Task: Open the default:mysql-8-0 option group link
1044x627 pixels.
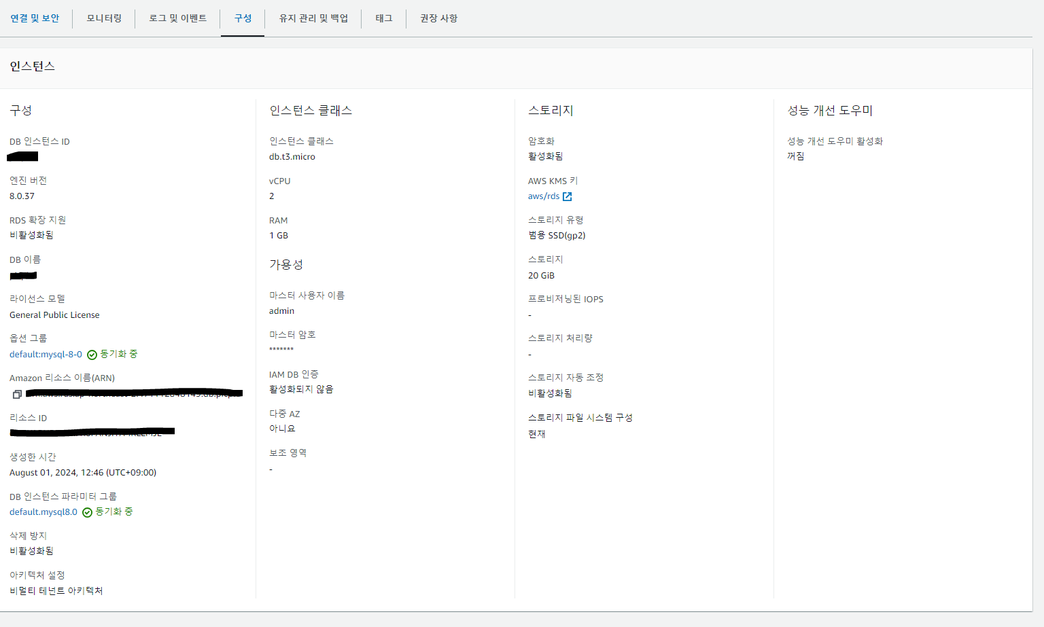Action: pos(46,355)
